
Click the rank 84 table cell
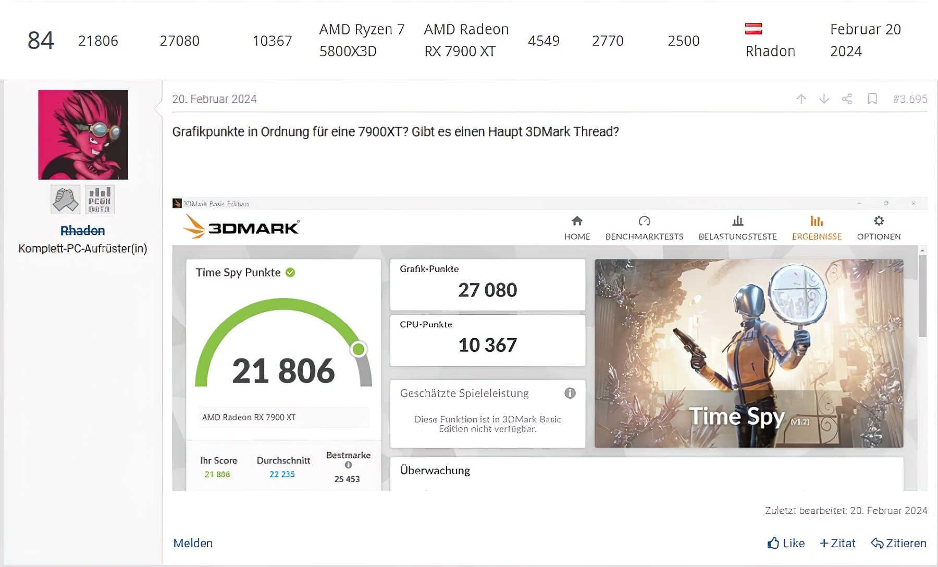click(41, 41)
